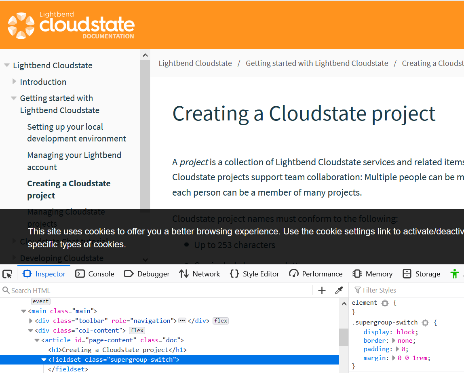Collapse the col-content div node
The width and height of the screenshot is (464, 373).
[30, 331]
